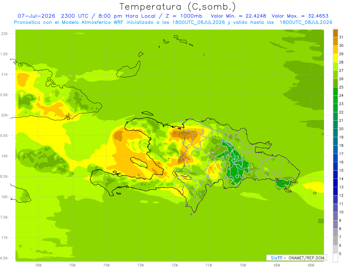The height and width of the screenshot is (269, 349).
Task: Click legend value "22"
Action: point(341,112)
